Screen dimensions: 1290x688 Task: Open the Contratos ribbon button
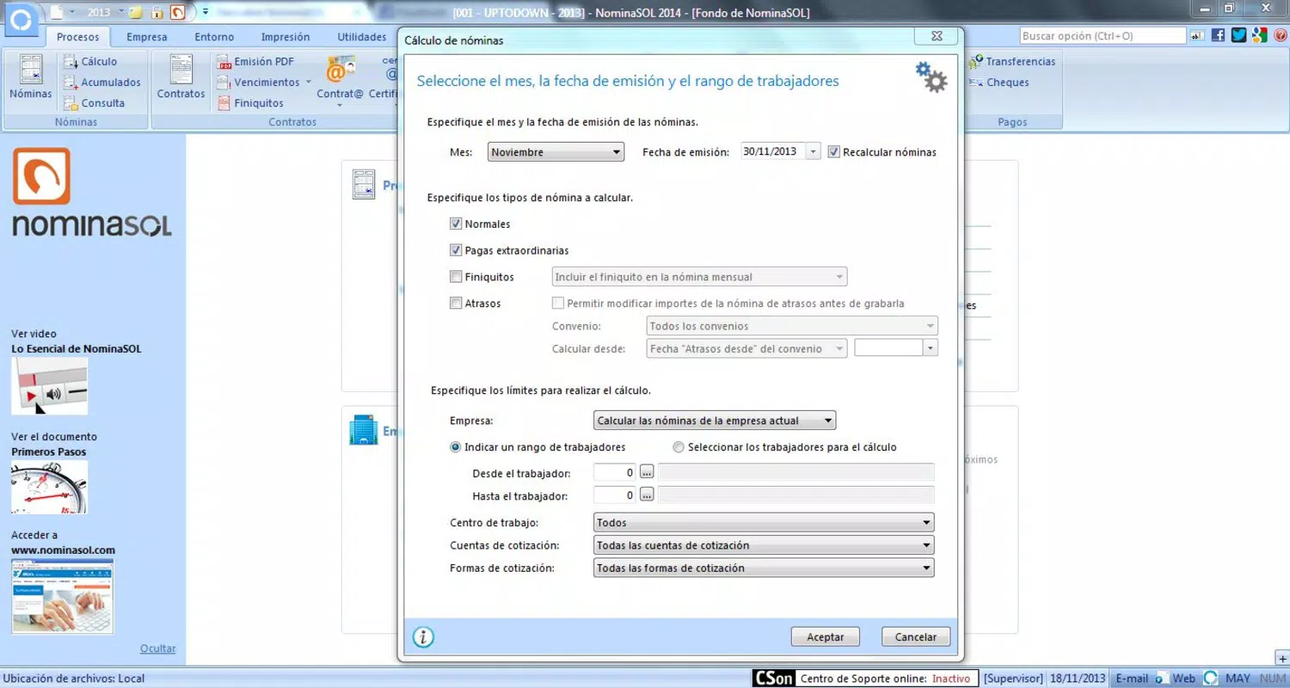point(181,77)
